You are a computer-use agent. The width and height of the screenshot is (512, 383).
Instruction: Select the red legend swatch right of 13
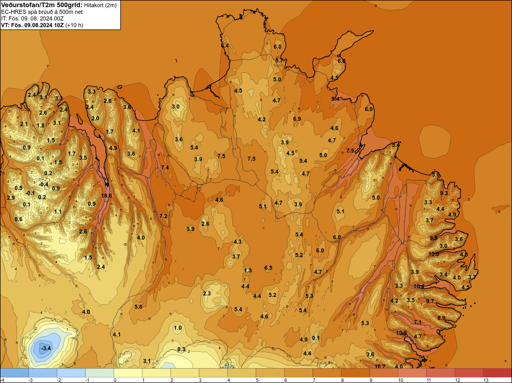tap(497, 373)
